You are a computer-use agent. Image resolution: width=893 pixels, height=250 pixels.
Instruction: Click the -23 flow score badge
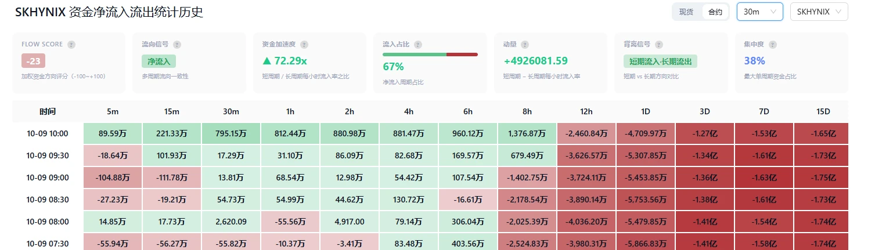(33, 61)
